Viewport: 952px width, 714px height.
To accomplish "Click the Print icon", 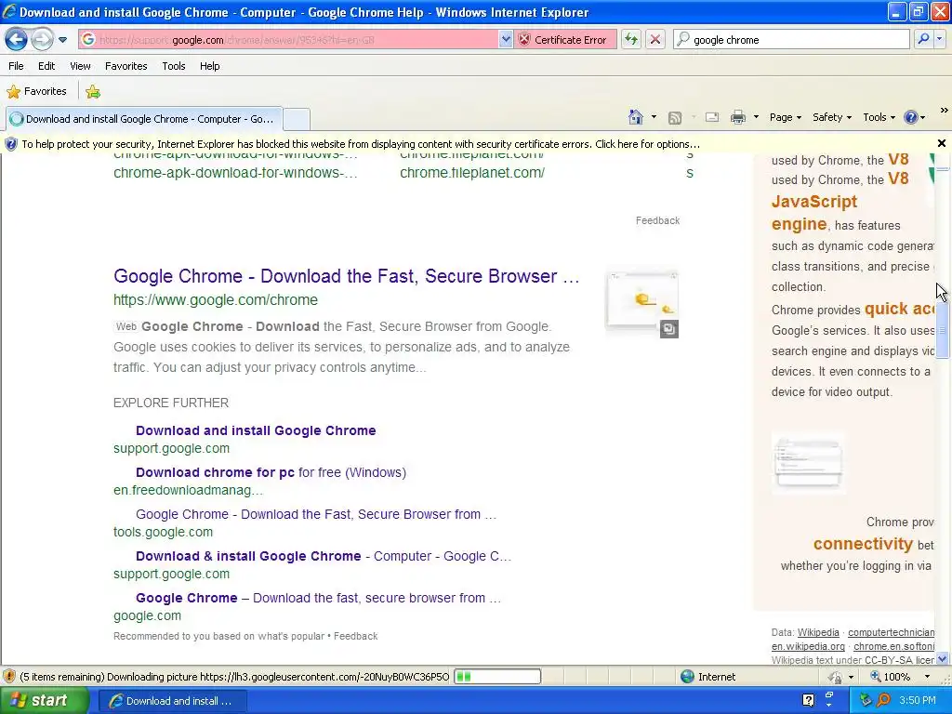I will point(737,118).
